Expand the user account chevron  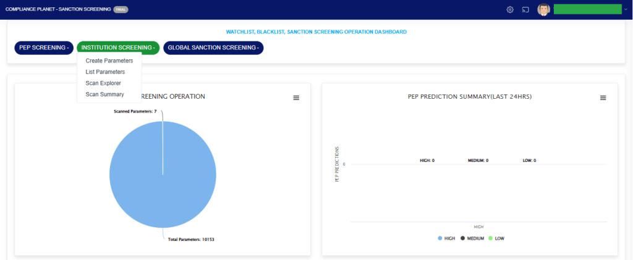coord(626,9)
